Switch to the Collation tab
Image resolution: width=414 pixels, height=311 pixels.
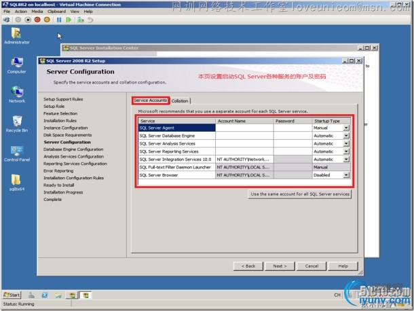(x=180, y=101)
